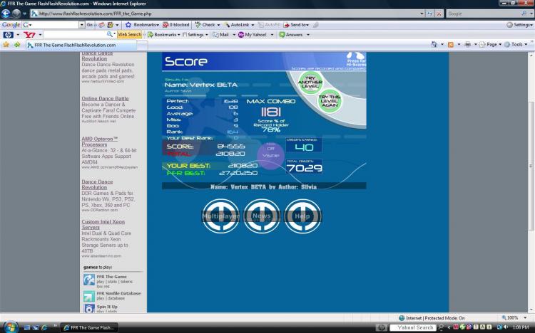Open the Tools dropdown menu
The image size is (535, 333).
[518, 45]
